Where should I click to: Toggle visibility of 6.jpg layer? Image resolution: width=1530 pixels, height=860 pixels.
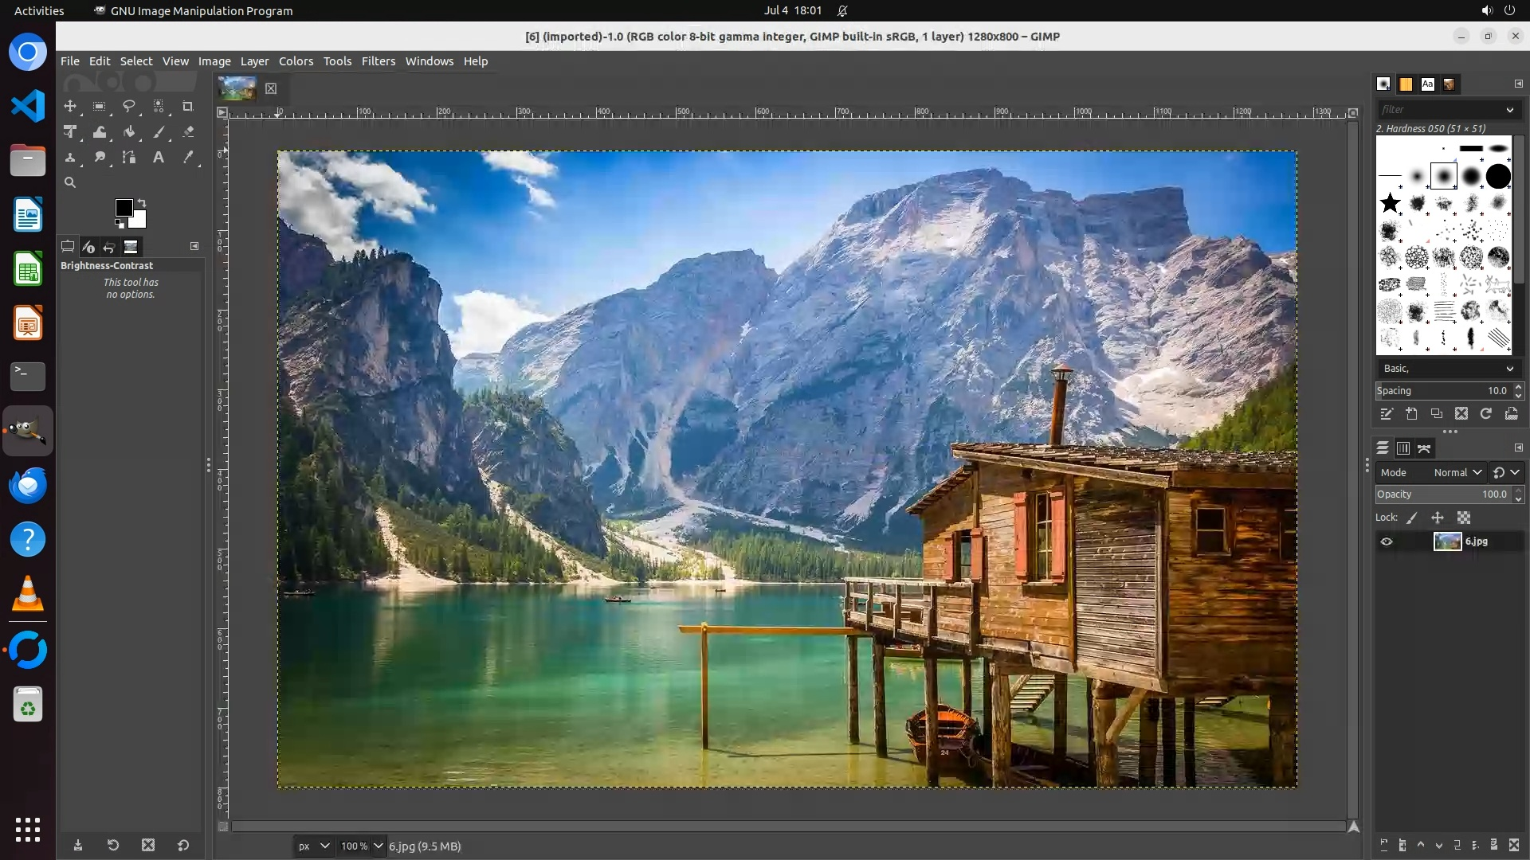point(1387,541)
